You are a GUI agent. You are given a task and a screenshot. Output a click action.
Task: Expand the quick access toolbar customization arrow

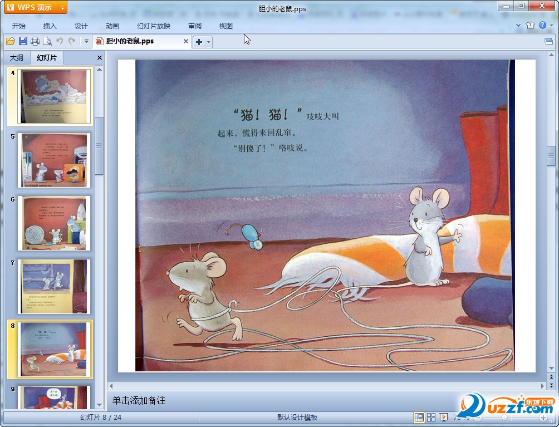(86, 41)
